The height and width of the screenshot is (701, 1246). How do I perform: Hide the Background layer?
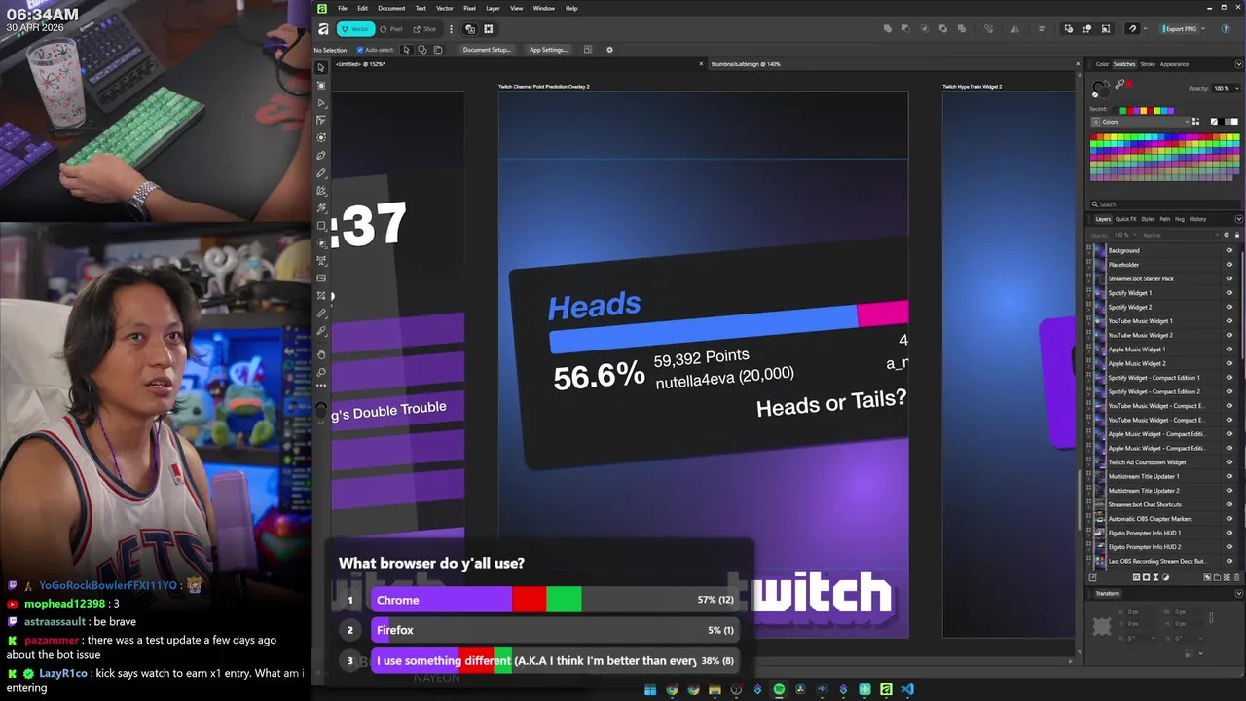pyautogui.click(x=1229, y=250)
